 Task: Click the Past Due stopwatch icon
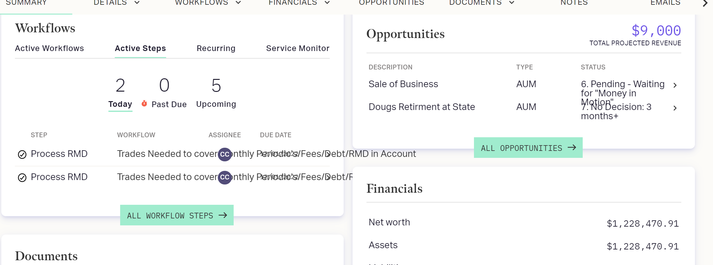[x=144, y=104]
